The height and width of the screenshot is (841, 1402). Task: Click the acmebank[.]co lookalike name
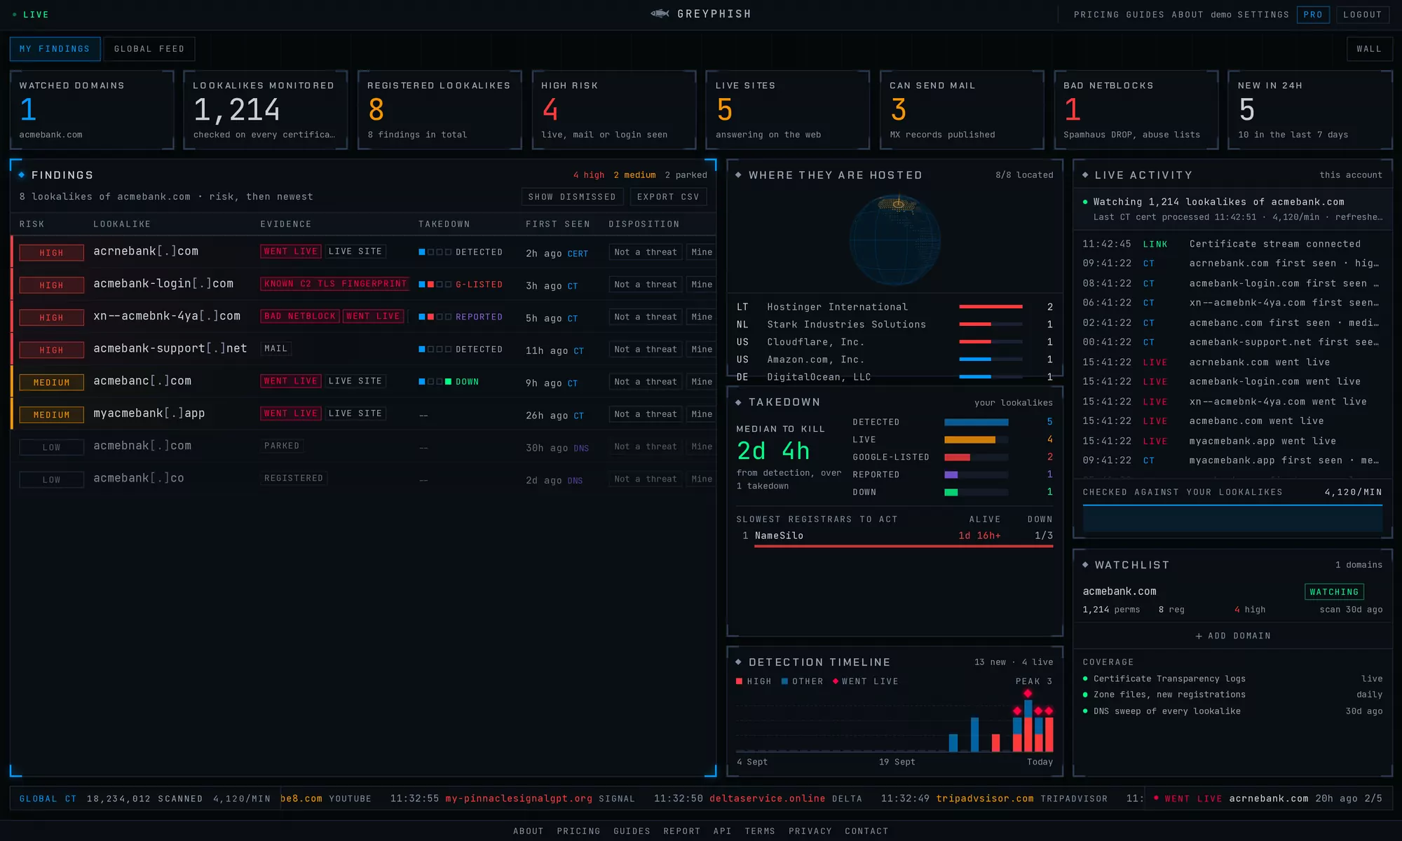(x=139, y=478)
